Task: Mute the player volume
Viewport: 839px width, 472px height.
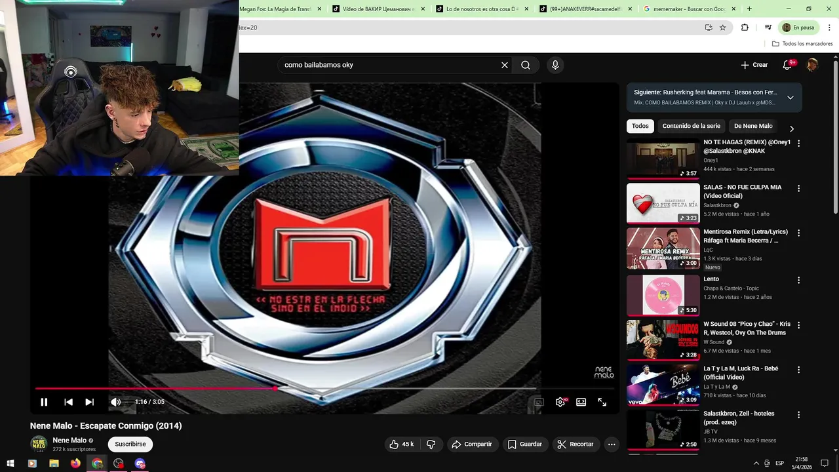Action: coord(115,402)
